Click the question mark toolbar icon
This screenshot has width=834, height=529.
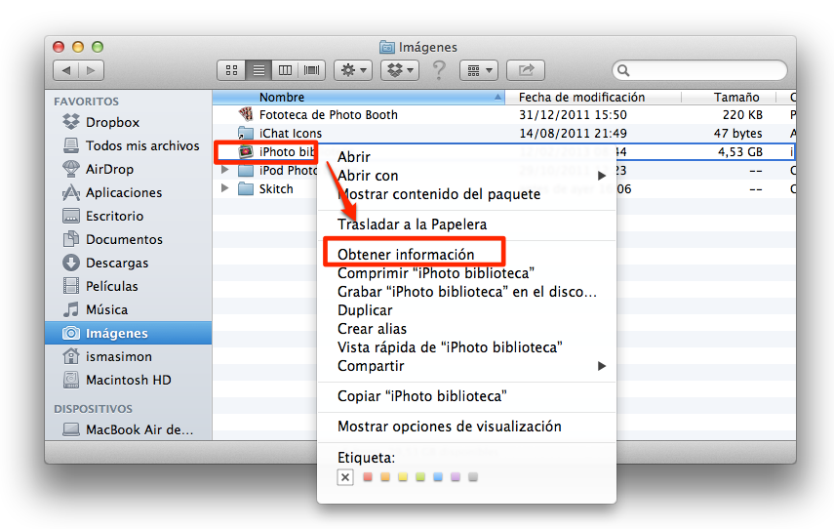[x=439, y=70]
